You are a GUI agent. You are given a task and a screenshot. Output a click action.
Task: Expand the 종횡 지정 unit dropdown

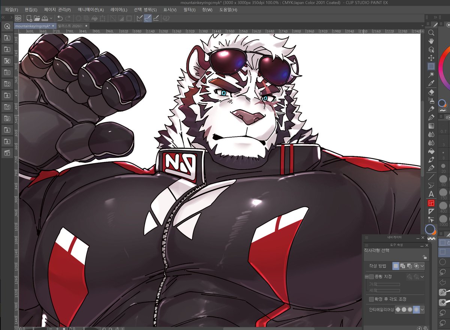click(423, 277)
